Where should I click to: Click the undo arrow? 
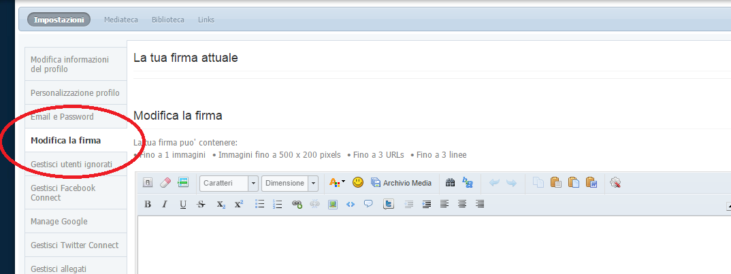click(x=494, y=183)
